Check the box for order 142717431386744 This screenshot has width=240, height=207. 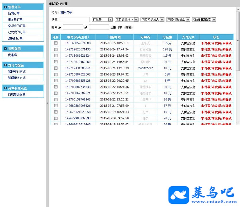pos(56,68)
